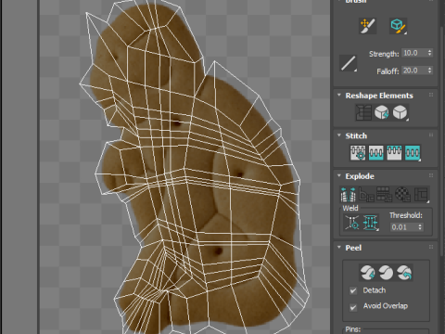Click Stitch To Source icon
Screen dimensions: 445x334
[x=394, y=153]
